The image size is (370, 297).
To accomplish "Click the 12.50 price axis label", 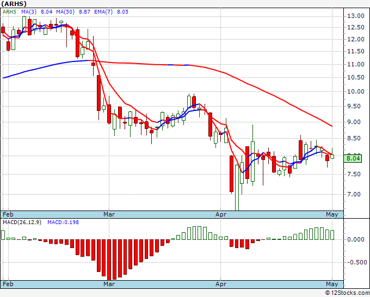I will click(356, 27).
